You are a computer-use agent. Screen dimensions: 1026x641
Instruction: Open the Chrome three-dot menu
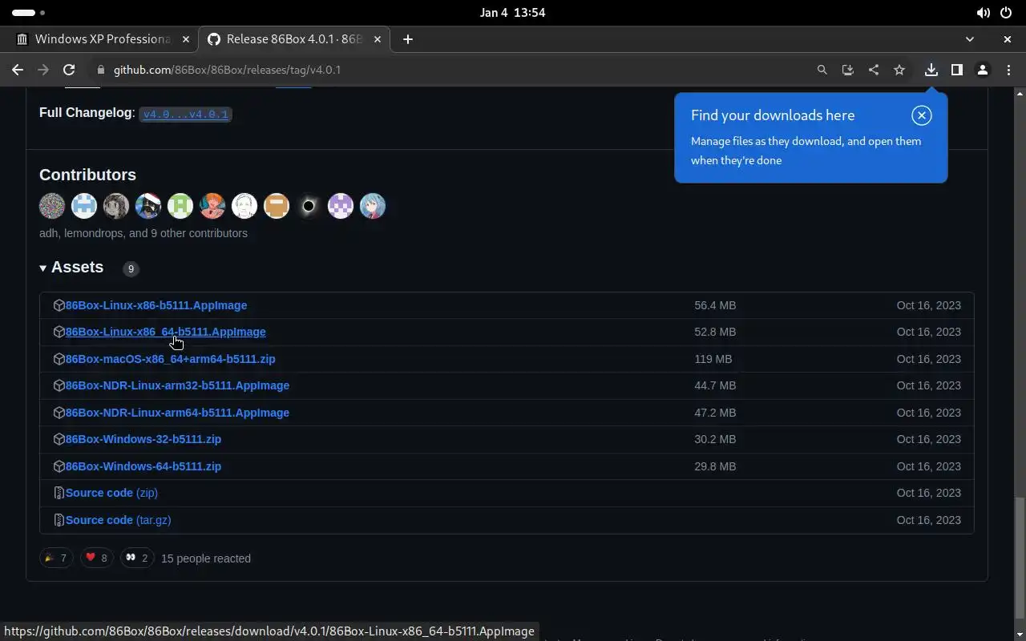tap(1008, 70)
